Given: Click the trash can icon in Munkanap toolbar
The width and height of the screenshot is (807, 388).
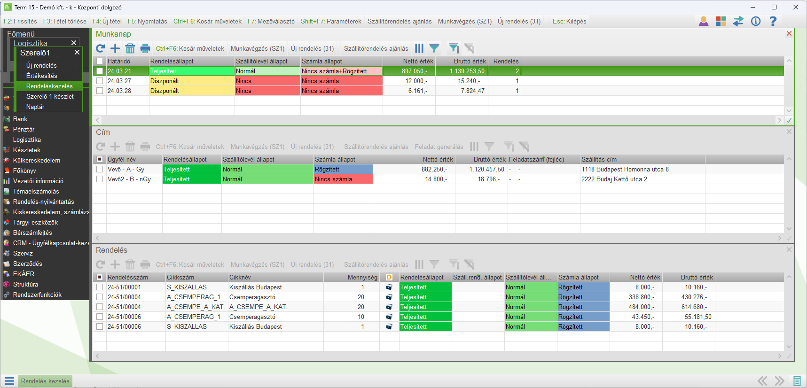Looking at the screenshot, I should pos(130,48).
